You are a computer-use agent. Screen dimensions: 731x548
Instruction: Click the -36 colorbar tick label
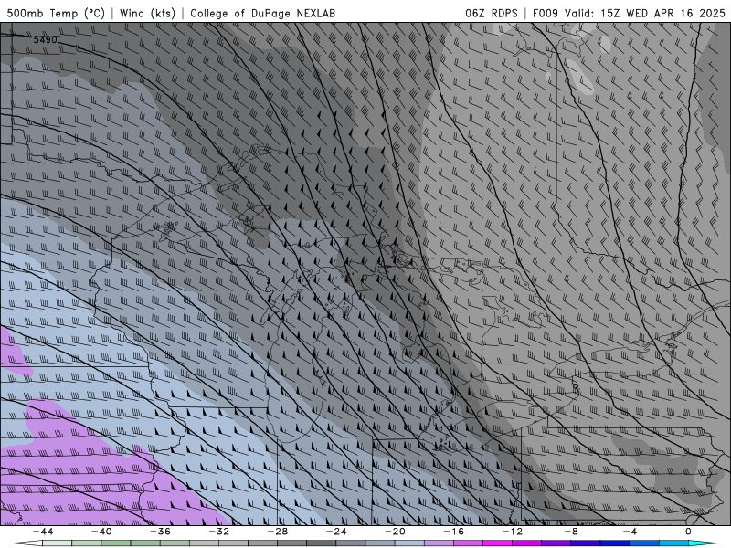161,532
